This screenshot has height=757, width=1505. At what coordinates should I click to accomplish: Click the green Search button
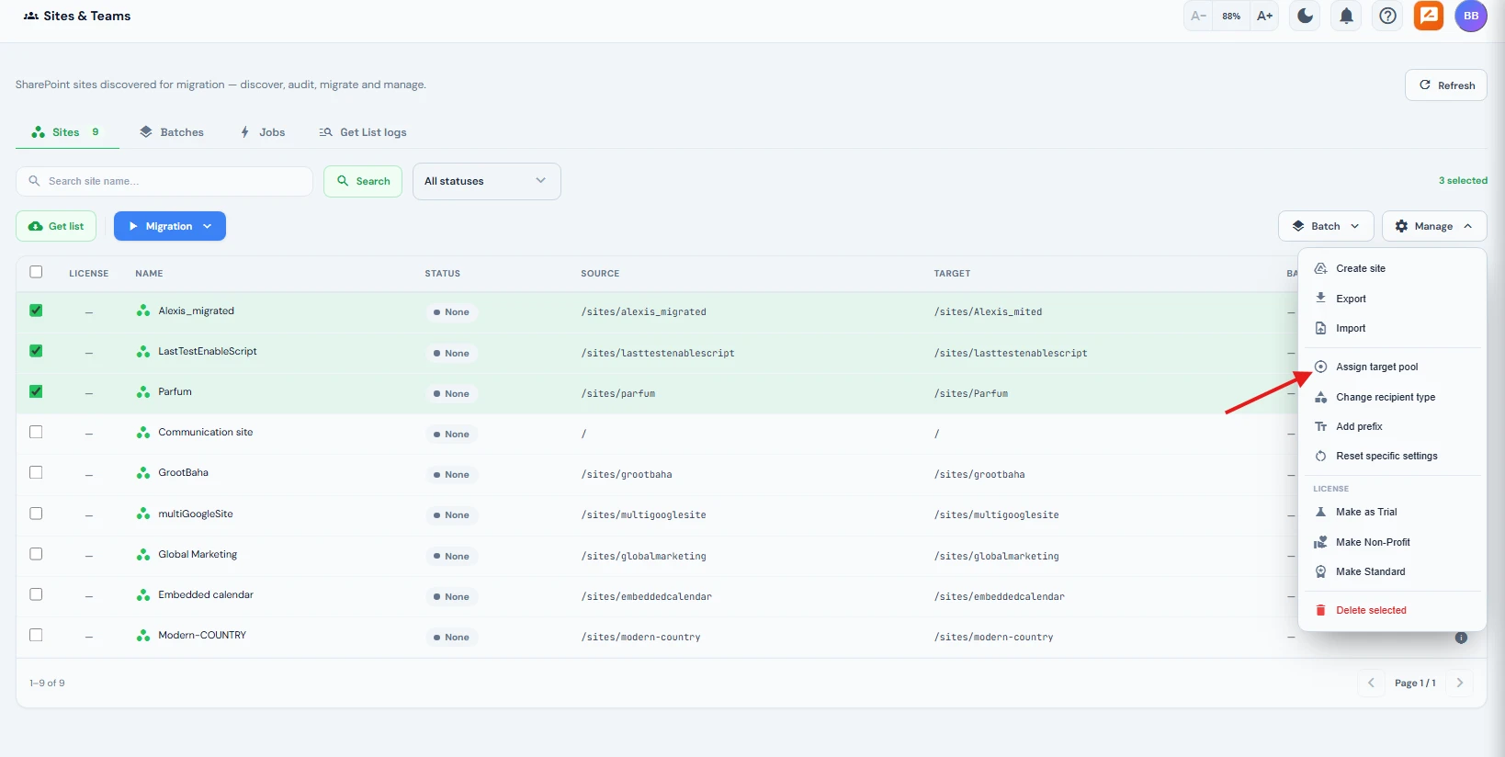click(363, 181)
